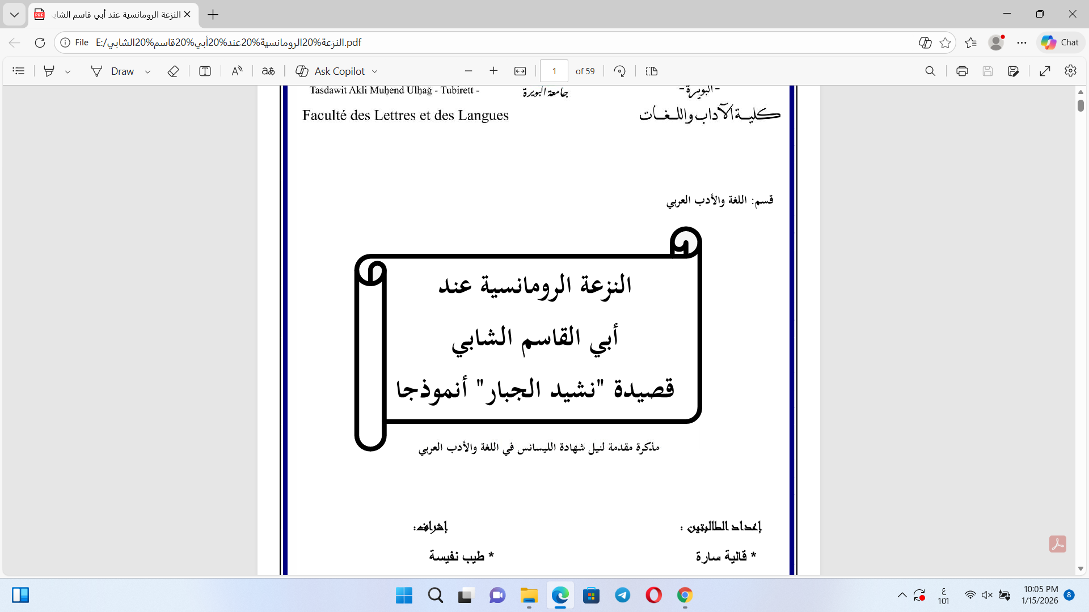
Task: Open the Widgets panel on taskbar
Action: 20,595
